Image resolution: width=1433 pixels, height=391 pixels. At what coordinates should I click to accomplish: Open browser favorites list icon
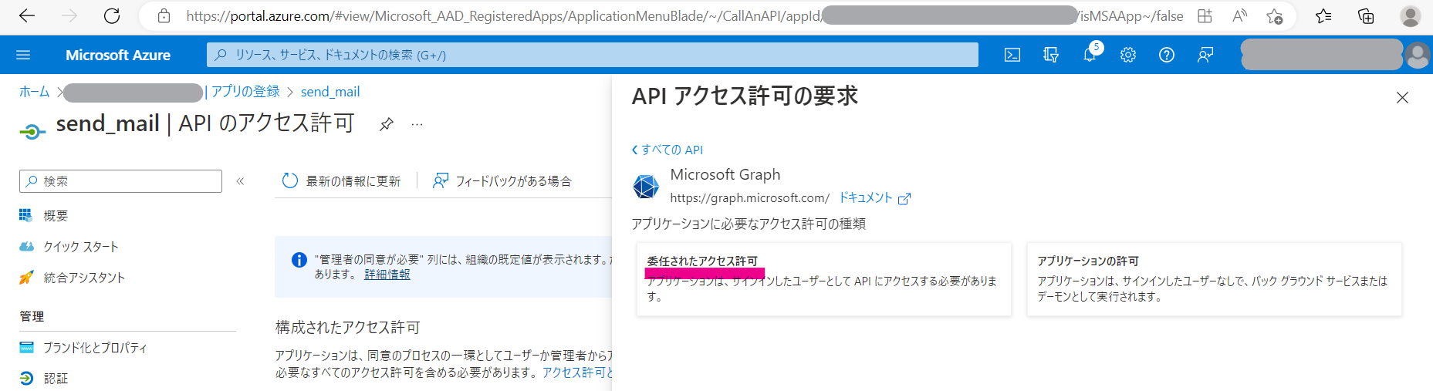coord(1323,16)
